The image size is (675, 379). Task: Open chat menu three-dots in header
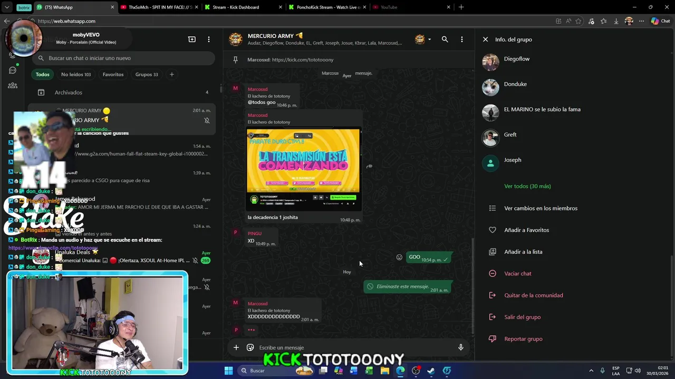[461, 39]
